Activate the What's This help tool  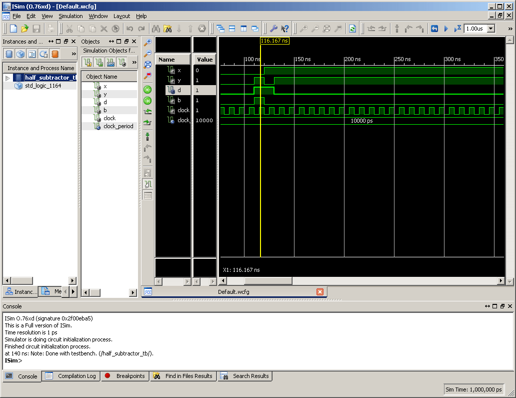point(285,29)
